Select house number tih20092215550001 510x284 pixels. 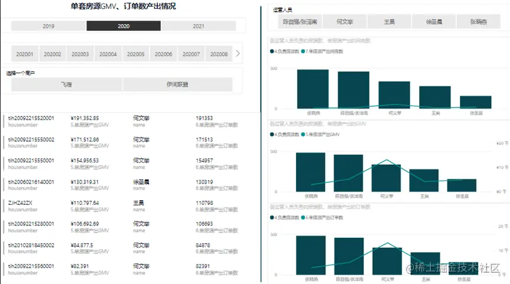point(31,161)
